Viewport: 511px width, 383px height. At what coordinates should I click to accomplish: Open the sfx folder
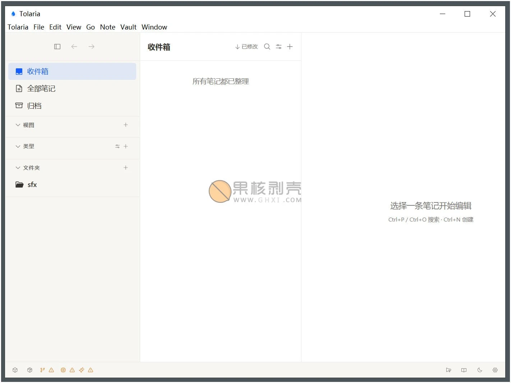72,184
